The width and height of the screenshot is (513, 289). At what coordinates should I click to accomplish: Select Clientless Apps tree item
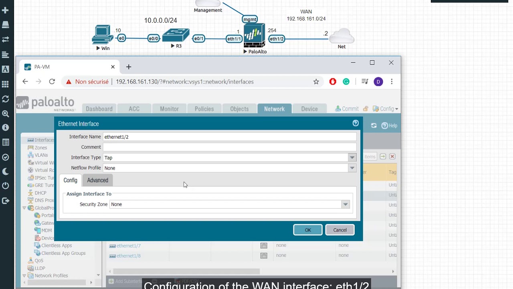pyautogui.click(x=57, y=246)
